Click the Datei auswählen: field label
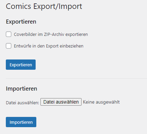Image resolution: width=147 pixels, height=134 pixels. tap(23, 103)
